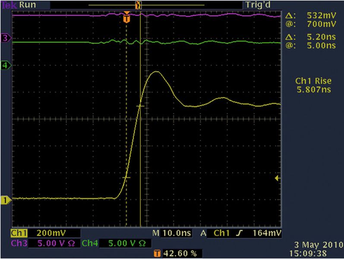Image resolution: width=344 pixels, height=259 pixels.
Task: Click the orange T icon beside 42.60 %
Action: pos(157,254)
